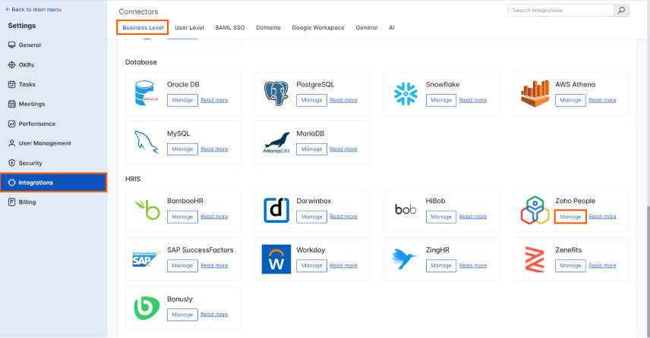Screen dimensions: 650x338
Task: Manage the Snowflake connector
Action: tap(441, 100)
